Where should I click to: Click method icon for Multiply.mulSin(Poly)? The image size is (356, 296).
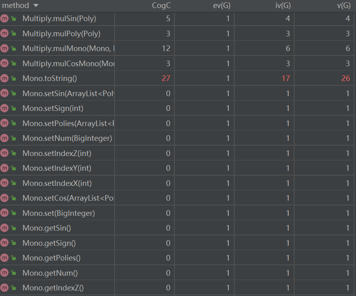[x=4, y=18]
